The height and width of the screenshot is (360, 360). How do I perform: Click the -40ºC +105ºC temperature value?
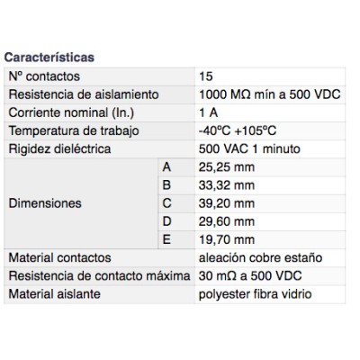click(238, 130)
